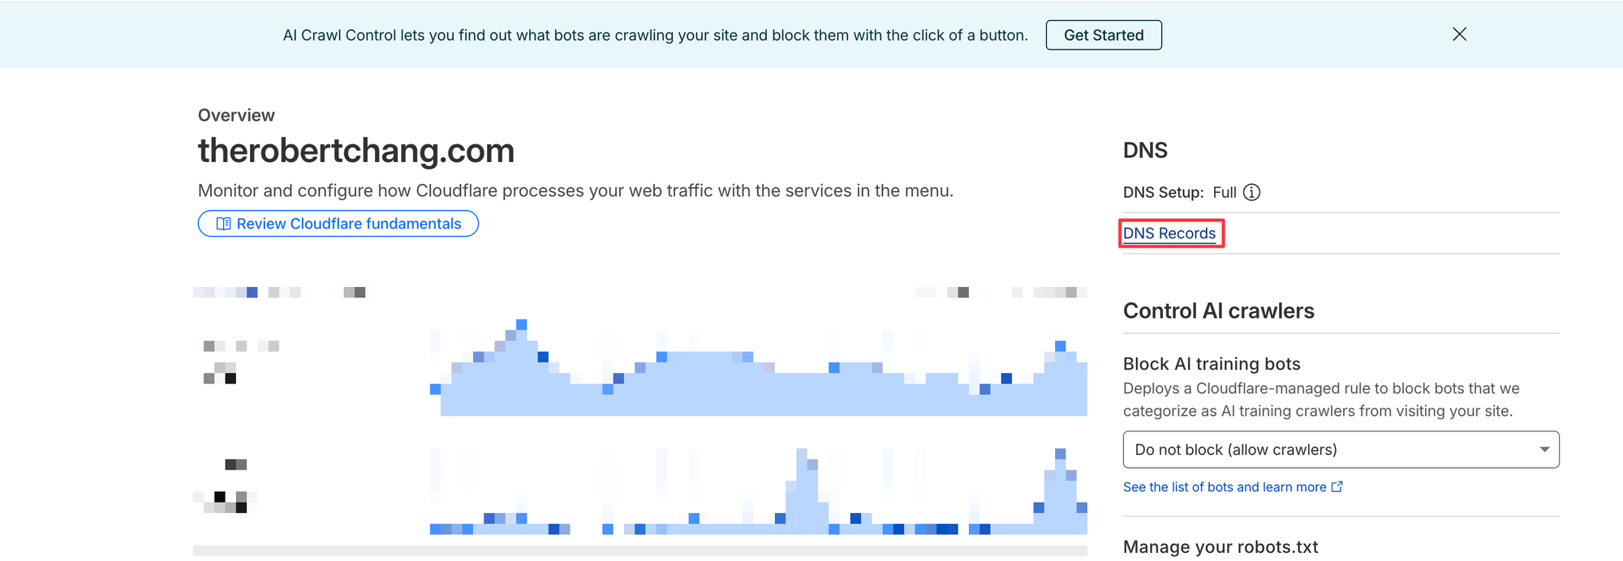Click the gray horizontal bar below the charts
This screenshot has height=561, width=1623.
coord(639,550)
